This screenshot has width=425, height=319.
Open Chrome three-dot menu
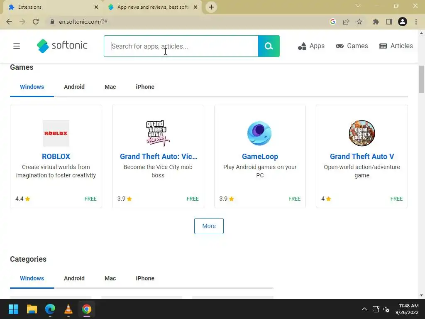pyautogui.click(x=416, y=22)
